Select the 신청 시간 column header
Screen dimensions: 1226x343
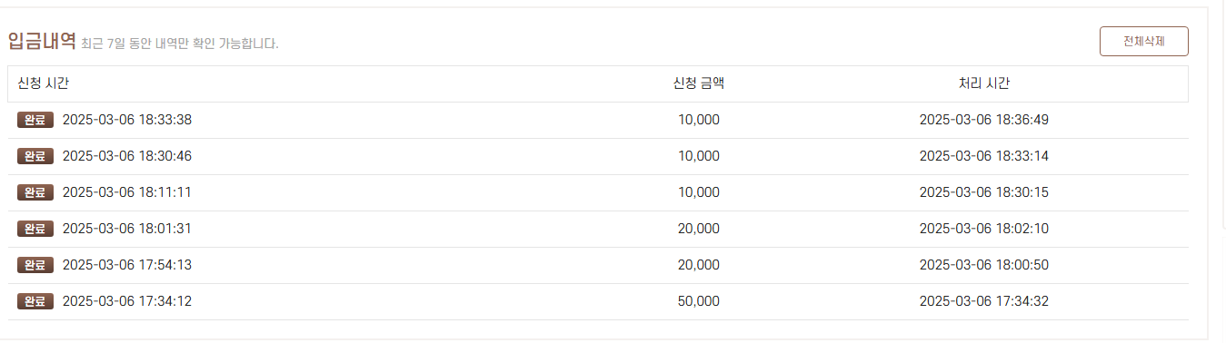pyautogui.click(x=44, y=83)
